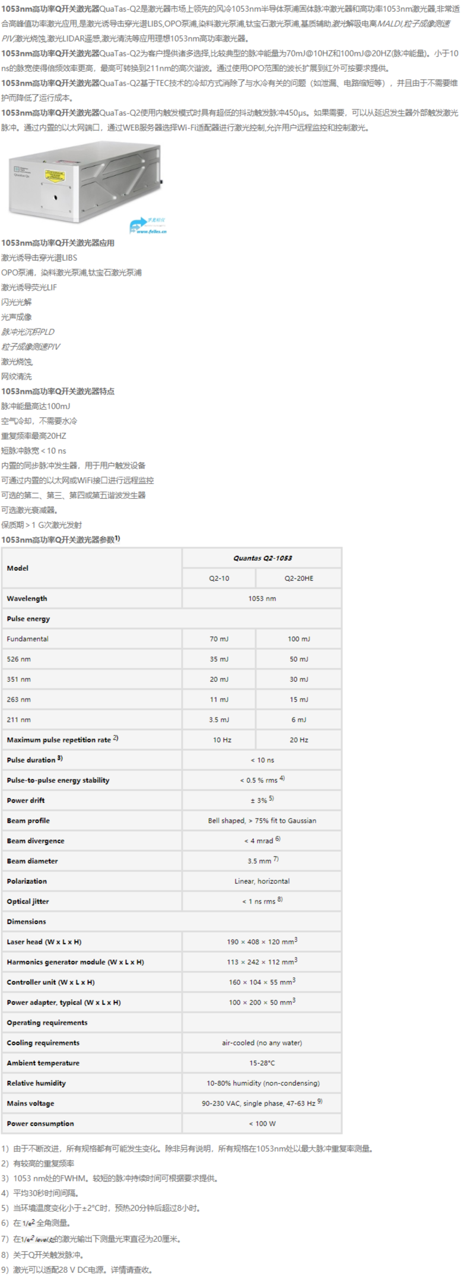This screenshot has height=1280, width=464.
Task: Select the '15-28°C' ambient temperature value
Action: coord(262,1063)
